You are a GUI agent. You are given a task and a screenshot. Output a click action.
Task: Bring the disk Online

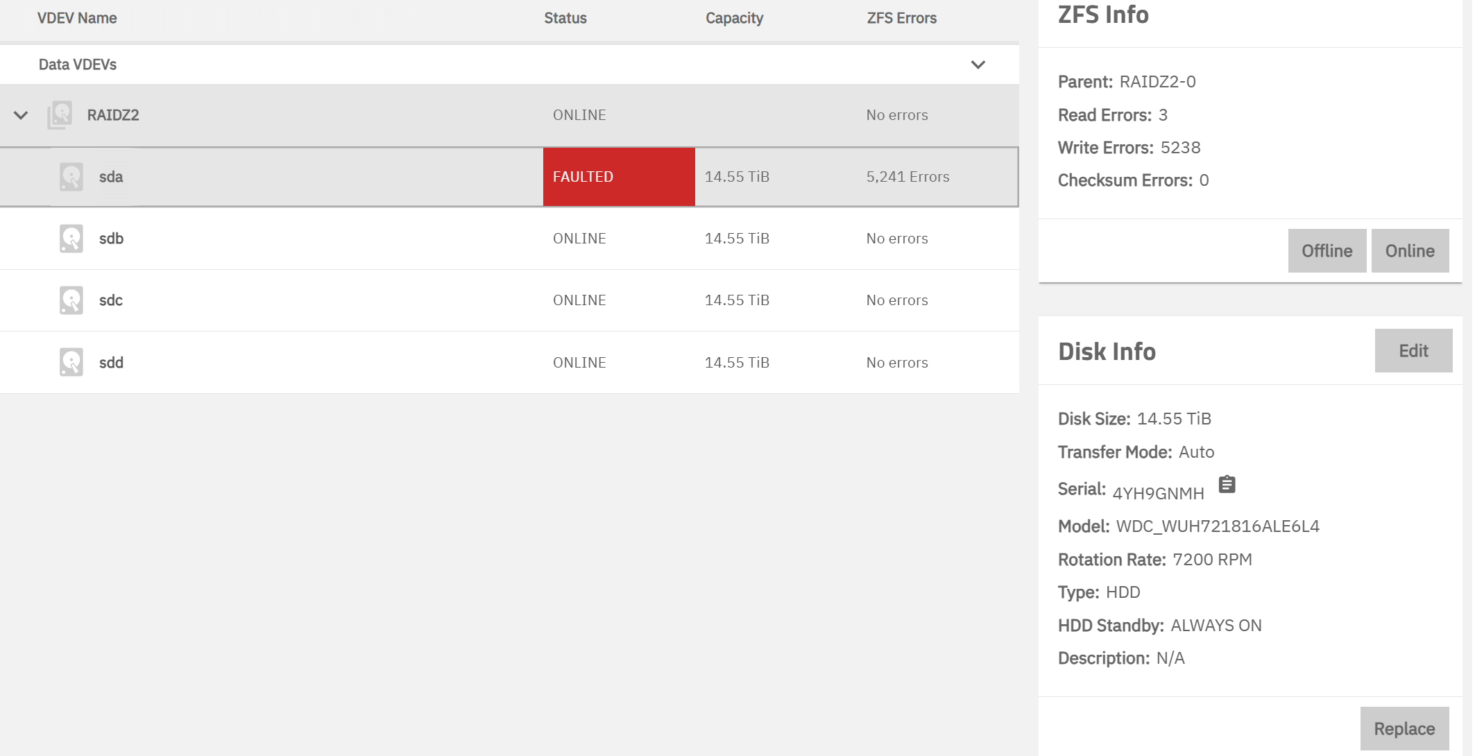(1410, 250)
